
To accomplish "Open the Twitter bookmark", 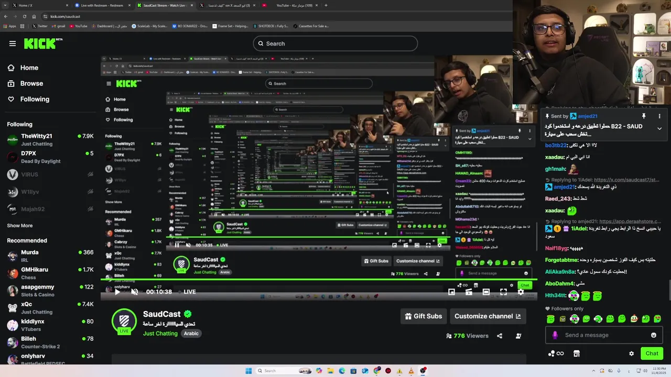I will pyautogui.click(x=40, y=26).
